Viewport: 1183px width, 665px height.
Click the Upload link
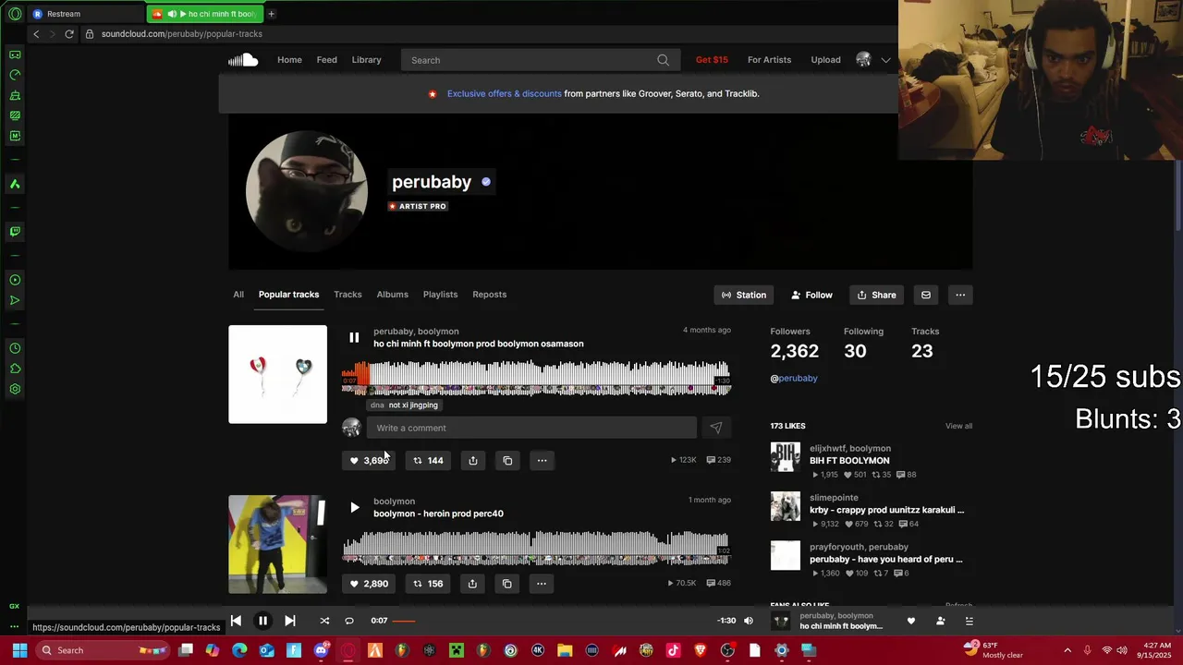click(825, 60)
